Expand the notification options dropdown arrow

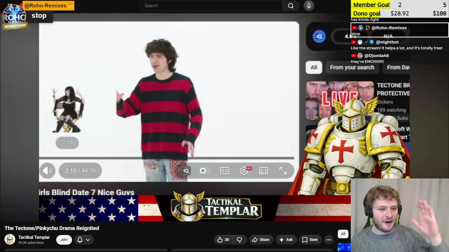coord(88,240)
